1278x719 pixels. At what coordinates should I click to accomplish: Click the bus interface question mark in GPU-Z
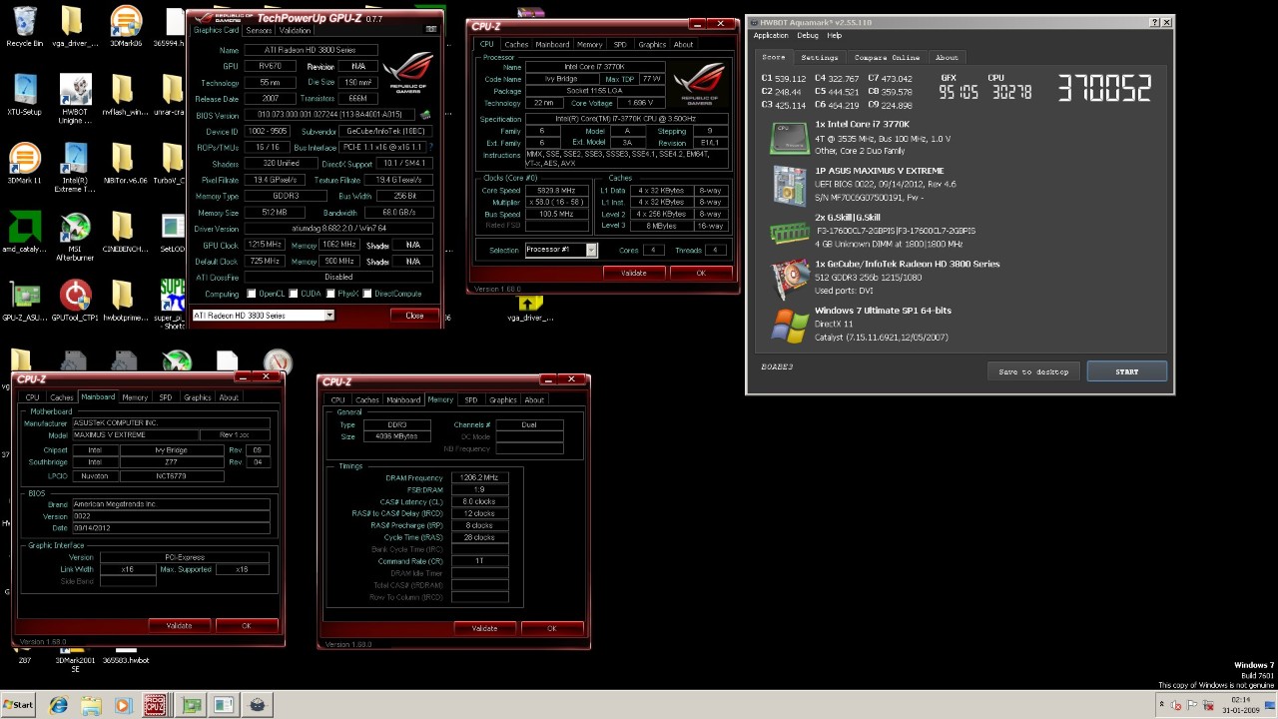click(430, 148)
